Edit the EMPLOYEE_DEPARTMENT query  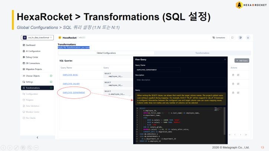tap(238, 93)
